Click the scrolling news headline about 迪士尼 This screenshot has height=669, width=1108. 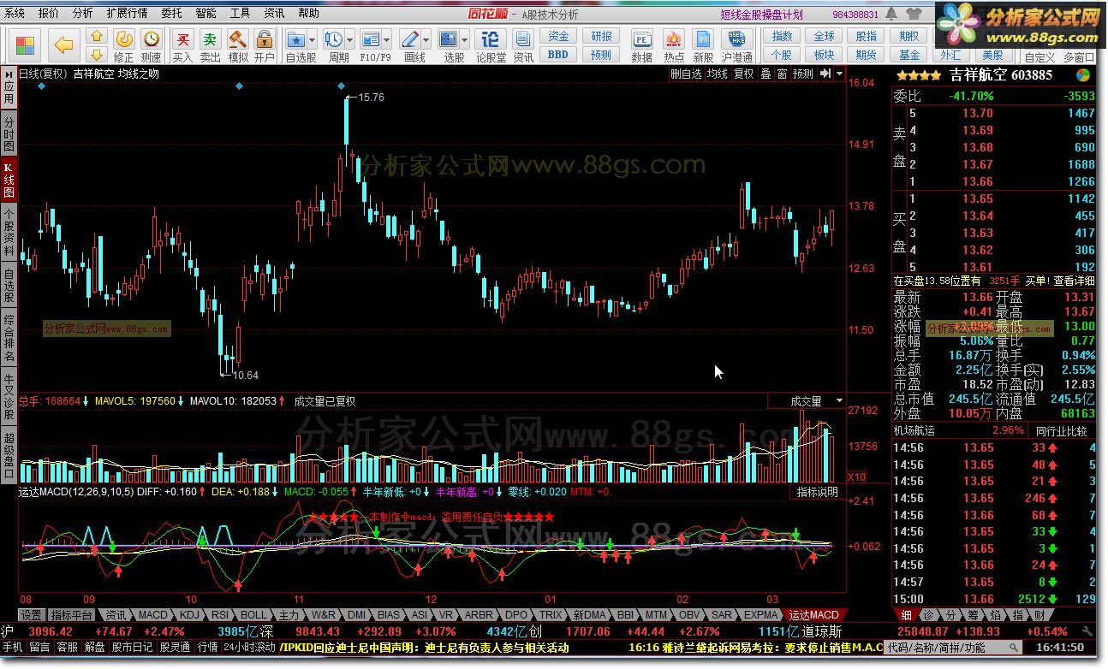426,648
